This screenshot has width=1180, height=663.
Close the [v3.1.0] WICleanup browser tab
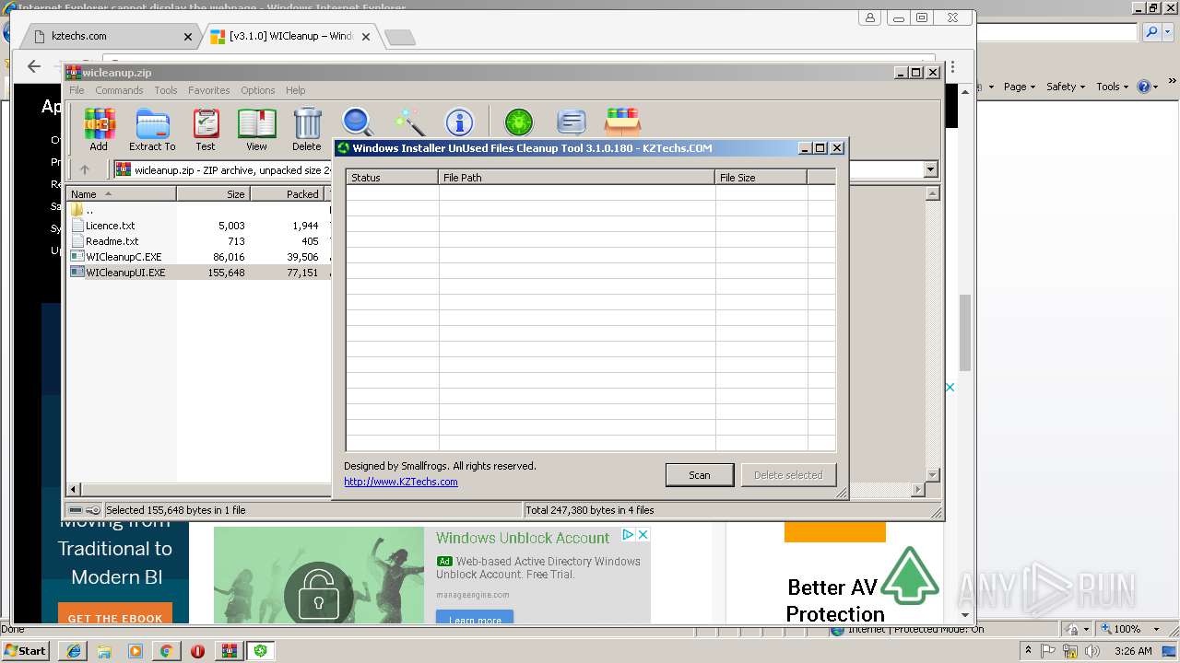[x=366, y=37]
